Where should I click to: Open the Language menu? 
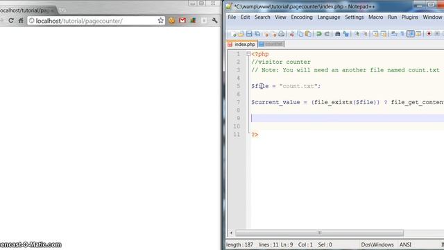(x=329, y=17)
